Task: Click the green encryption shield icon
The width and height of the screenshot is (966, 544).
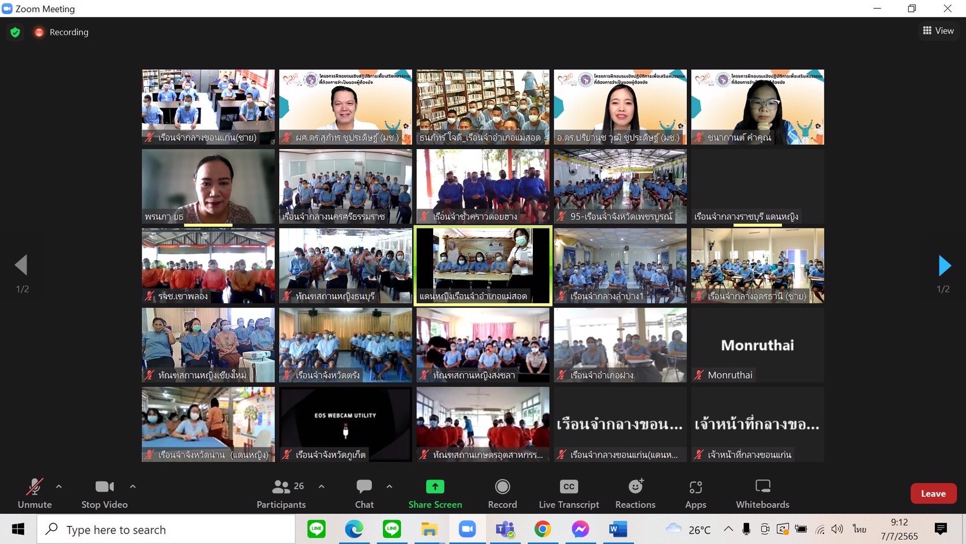Action: point(15,32)
